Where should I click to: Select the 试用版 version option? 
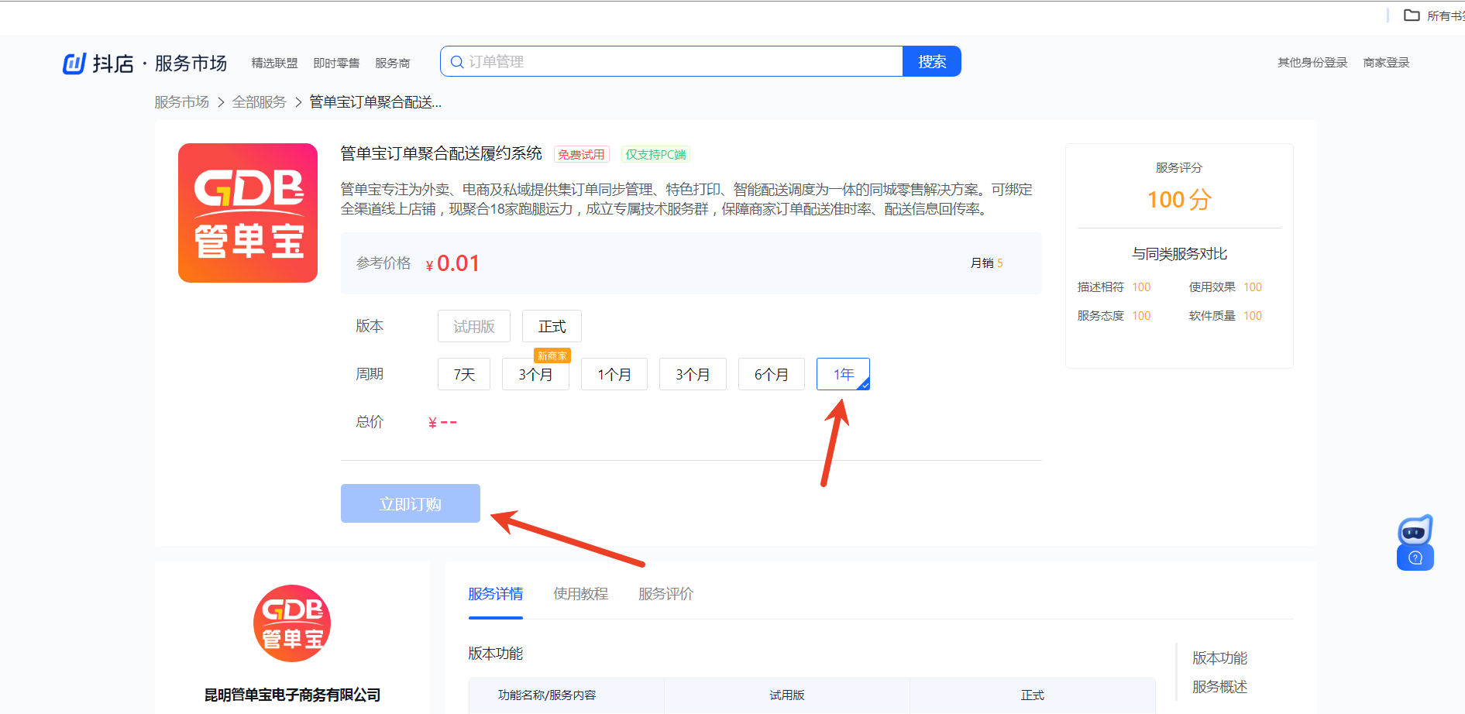pyautogui.click(x=474, y=327)
